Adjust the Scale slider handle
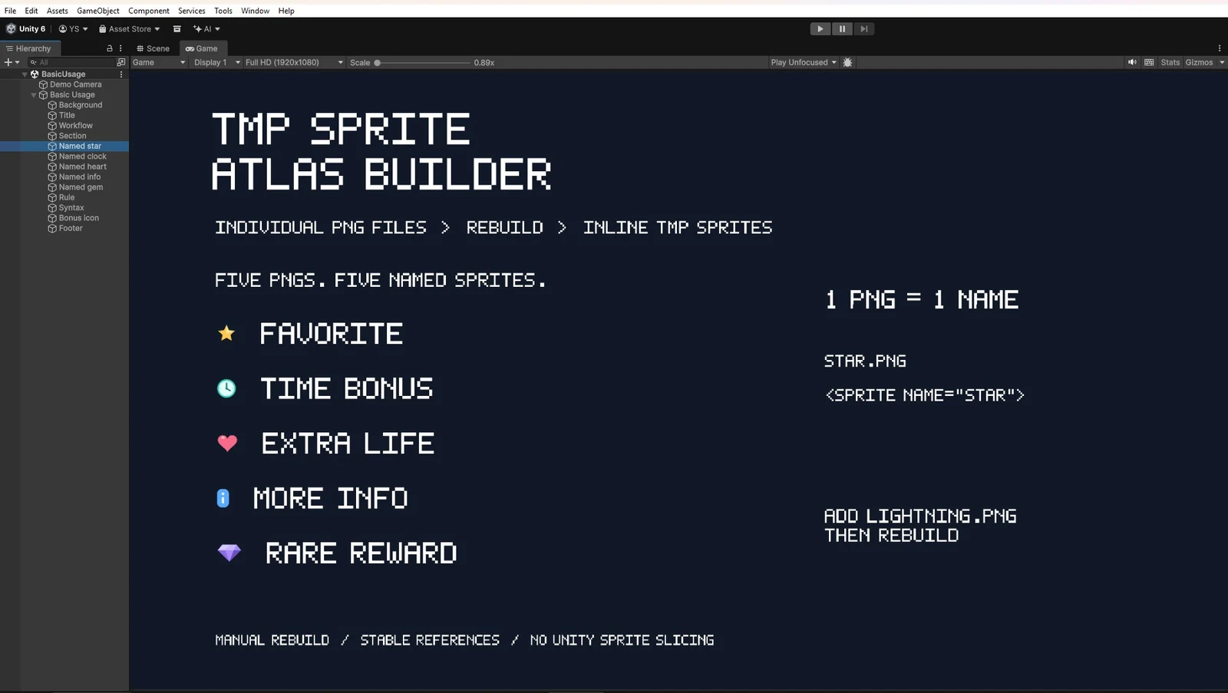 pos(378,62)
